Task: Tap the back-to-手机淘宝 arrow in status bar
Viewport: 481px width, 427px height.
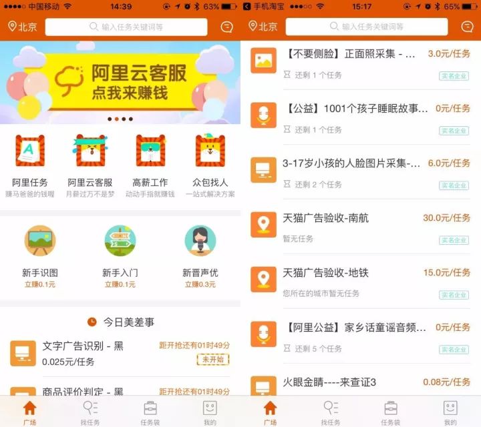Action: [x=247, y=7]
